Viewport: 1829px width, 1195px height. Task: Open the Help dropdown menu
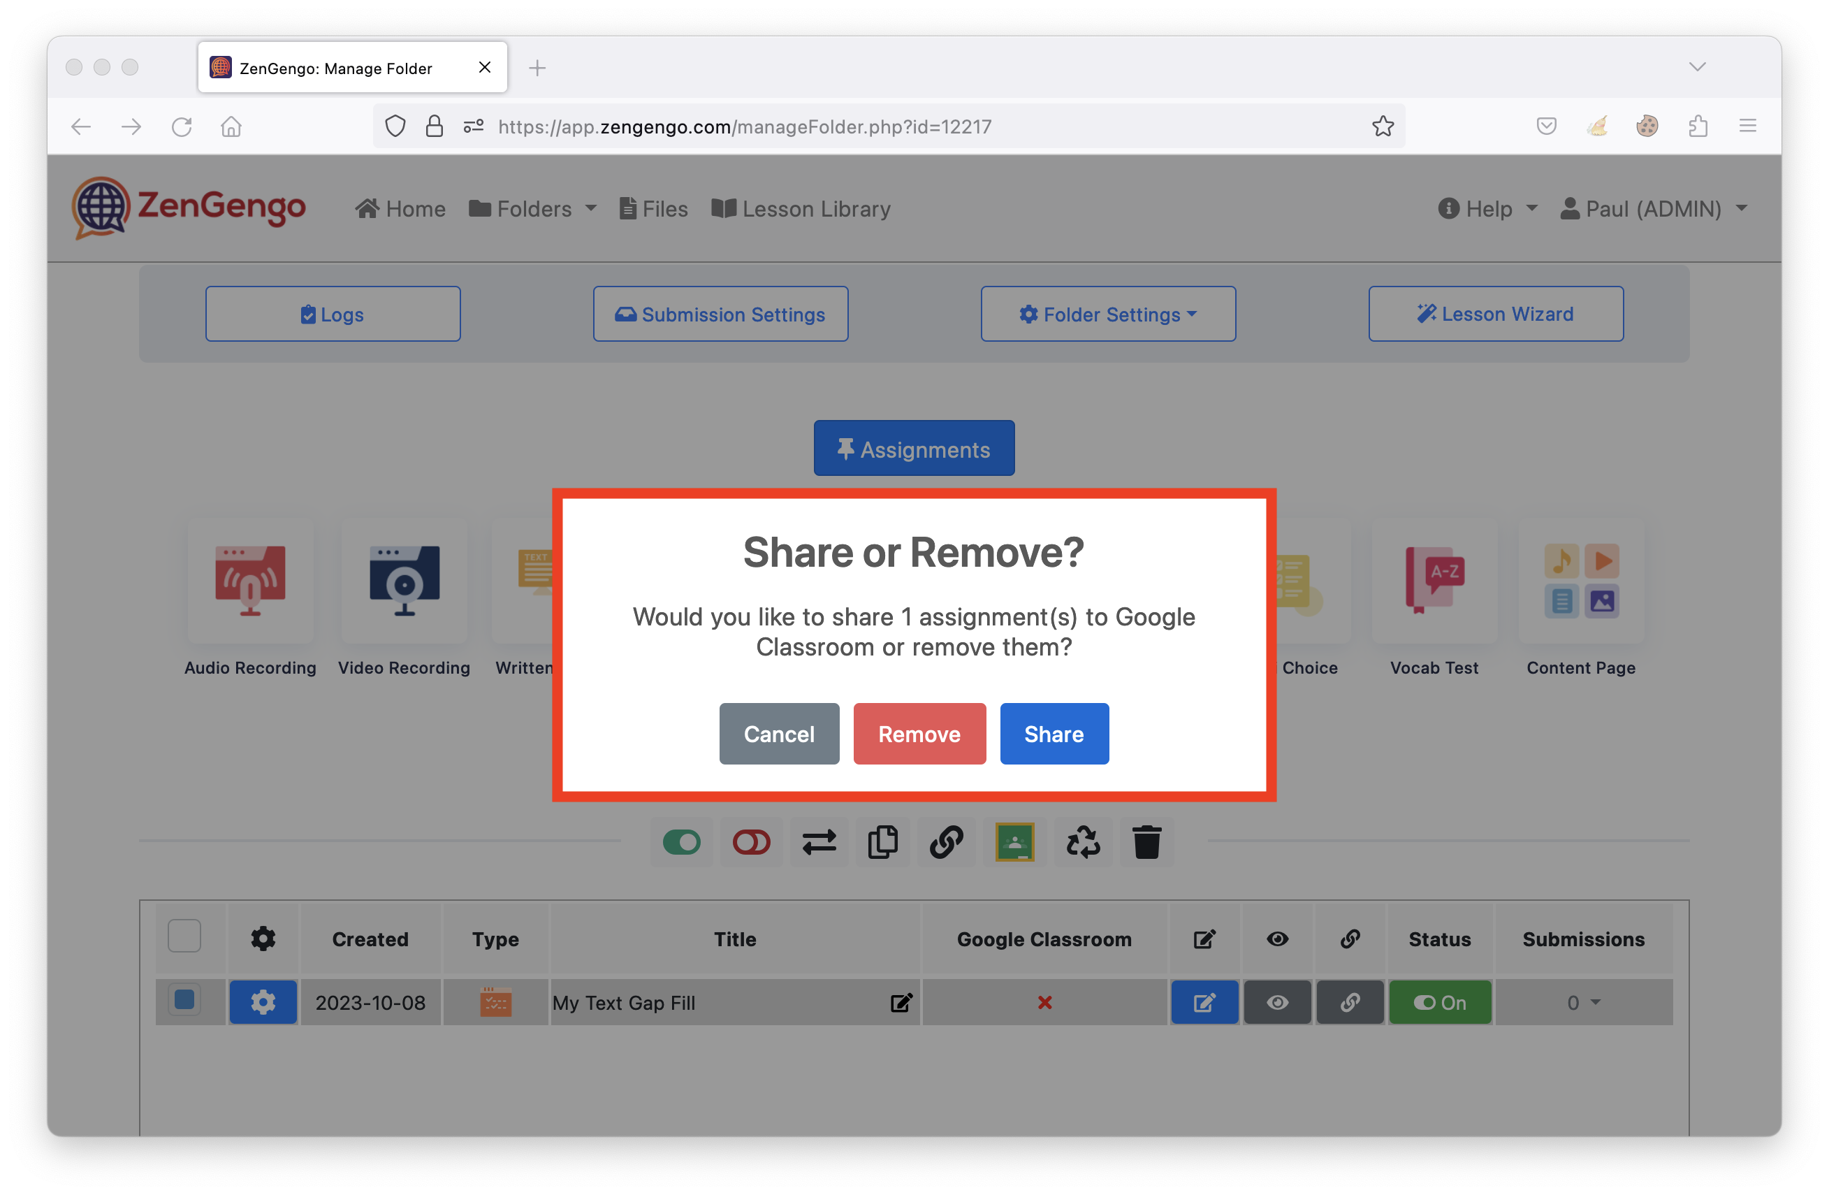[x=1488, y=208]
